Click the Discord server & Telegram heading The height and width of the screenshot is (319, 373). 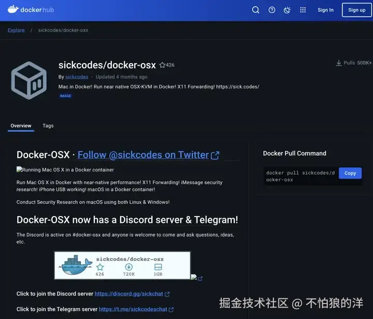coord(127,220)
